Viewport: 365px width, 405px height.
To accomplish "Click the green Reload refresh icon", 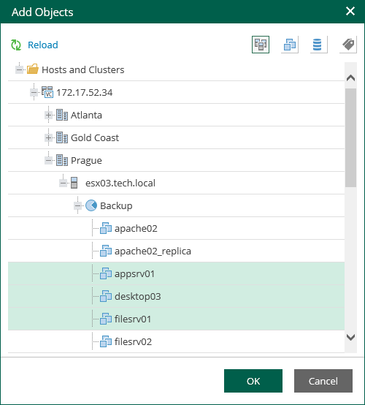I will (16, 45).
